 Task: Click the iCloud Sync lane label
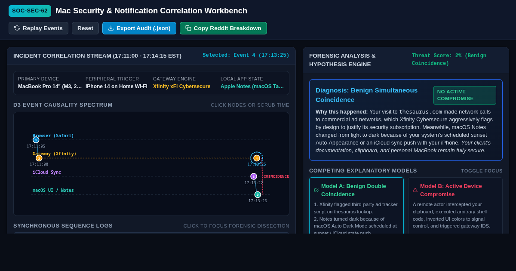[x=47, y=172]
